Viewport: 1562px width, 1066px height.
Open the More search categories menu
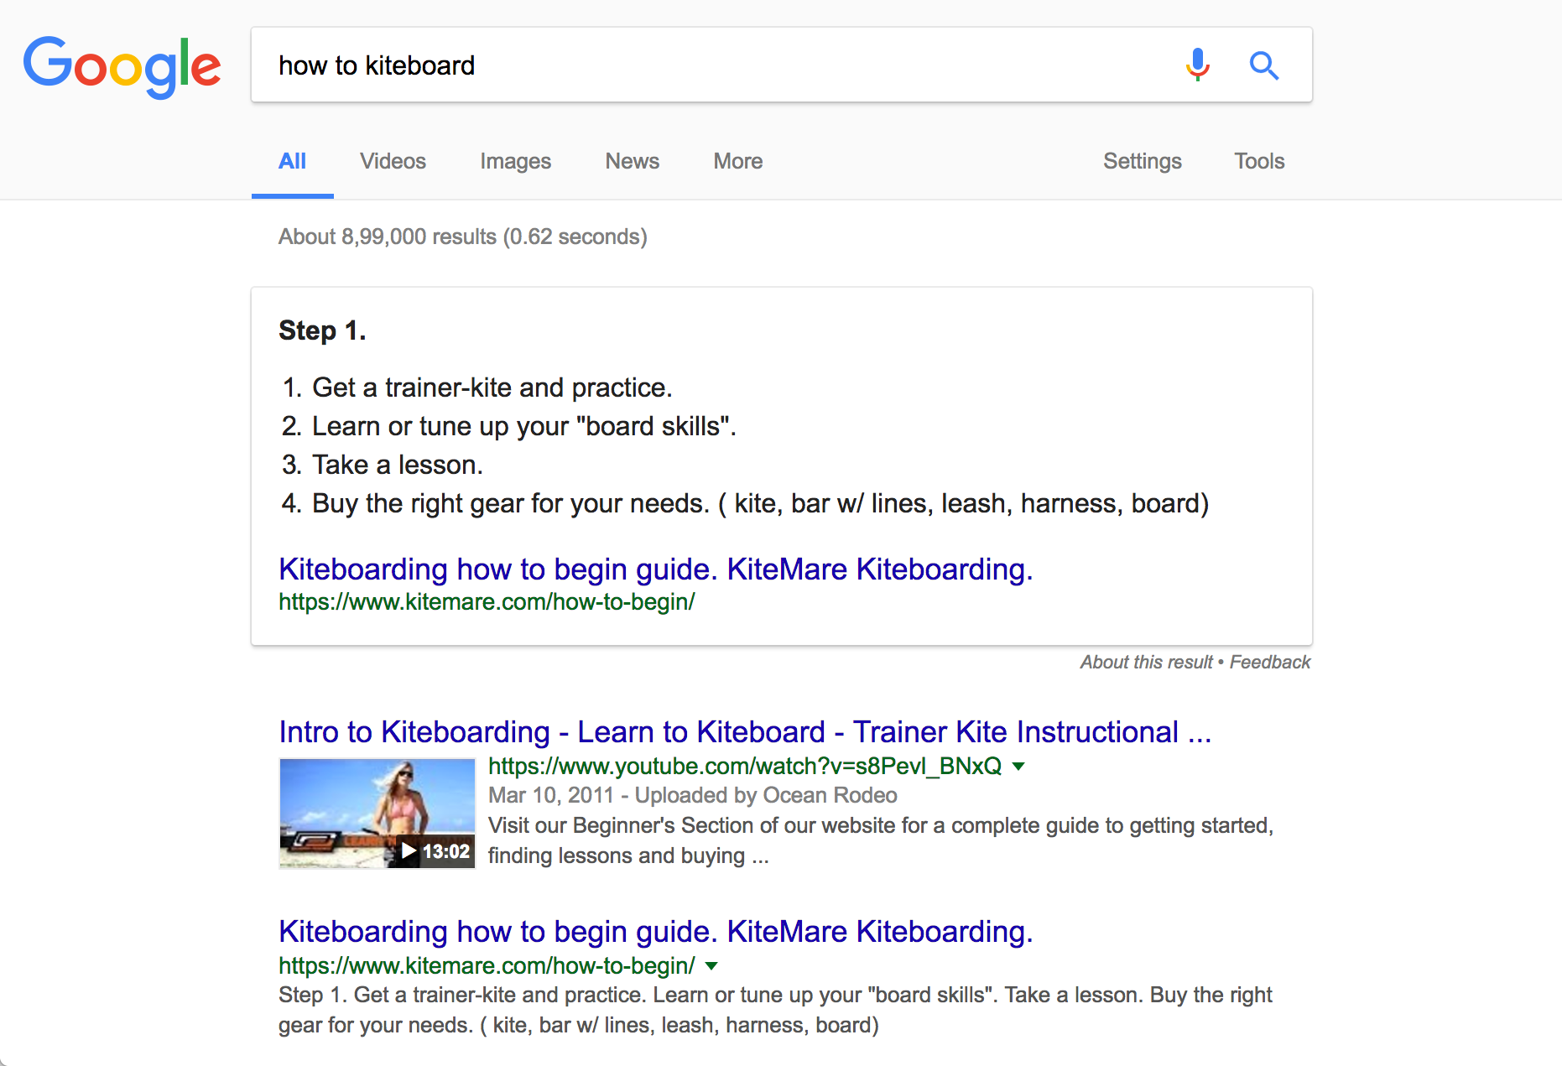point(738,161)
